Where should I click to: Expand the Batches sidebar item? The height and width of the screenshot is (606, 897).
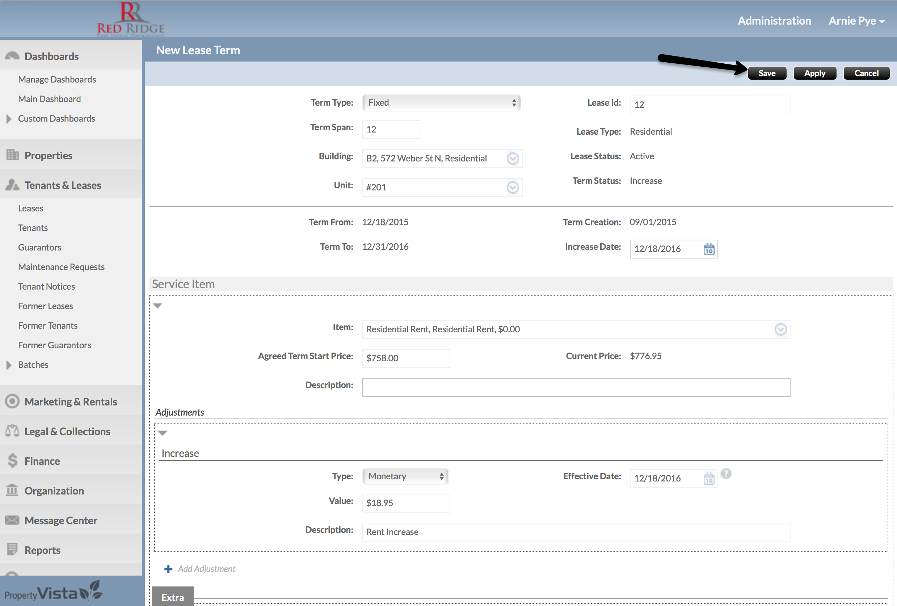pyautogui.click(x=9, y=365)
